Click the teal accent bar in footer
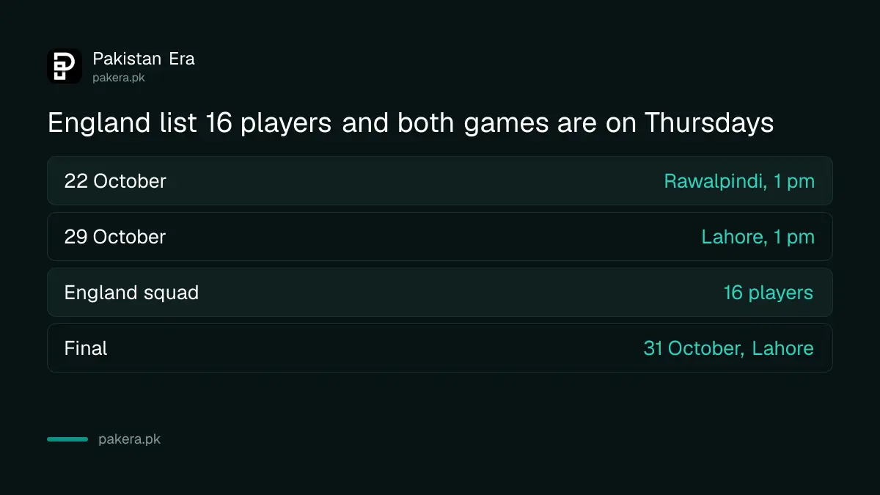Viewport: 880px width, 495px height. (67, 439)
